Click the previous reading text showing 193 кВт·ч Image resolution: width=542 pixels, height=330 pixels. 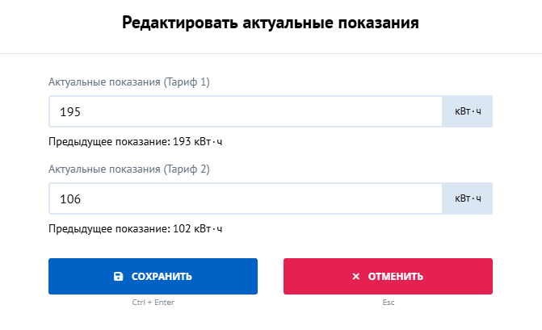pos(135,142)
